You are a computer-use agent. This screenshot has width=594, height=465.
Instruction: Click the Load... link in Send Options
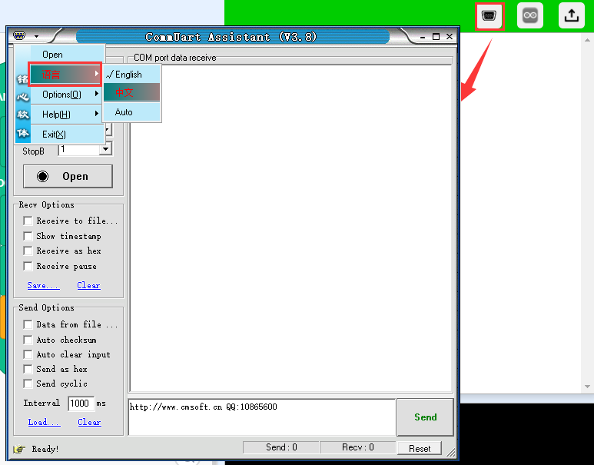click(x=45, y=422)
